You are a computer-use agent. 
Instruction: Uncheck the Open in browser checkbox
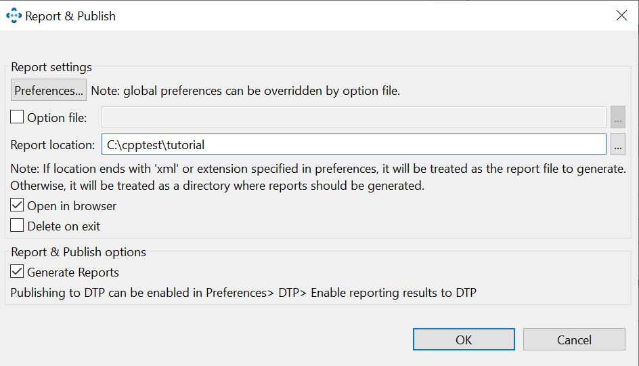pyautogui.click(x=17, y=205)
